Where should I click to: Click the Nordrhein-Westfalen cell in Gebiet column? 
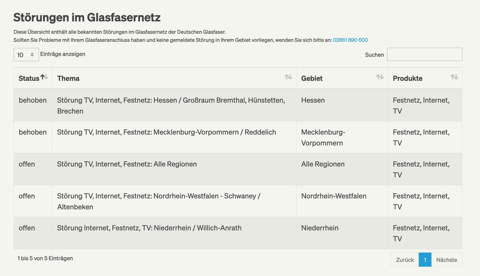334,196
